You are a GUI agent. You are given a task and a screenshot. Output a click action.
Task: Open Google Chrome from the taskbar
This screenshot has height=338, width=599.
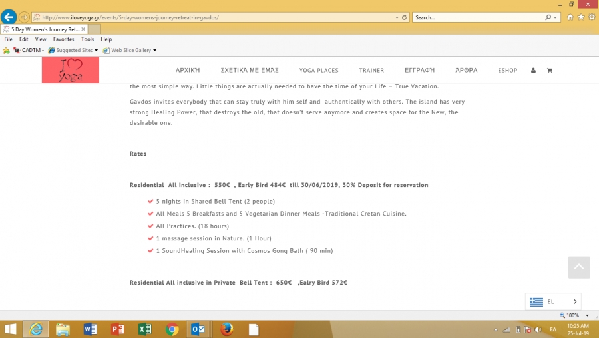pyautogui.click(x=172, y=329)
